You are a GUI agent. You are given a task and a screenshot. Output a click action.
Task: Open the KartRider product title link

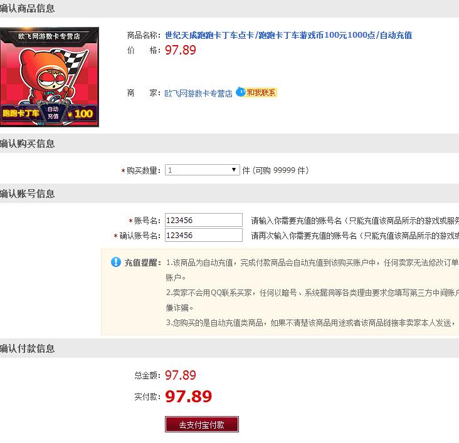[x=288, y=35]
